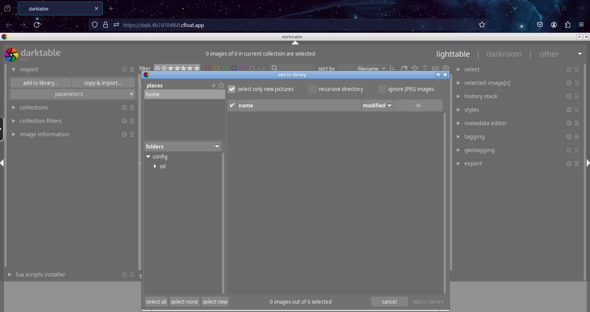
Task: Open the collections module presets menu
Action: [132, 107]
